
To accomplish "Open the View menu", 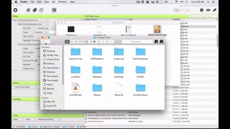I will [x=46, y=2].
